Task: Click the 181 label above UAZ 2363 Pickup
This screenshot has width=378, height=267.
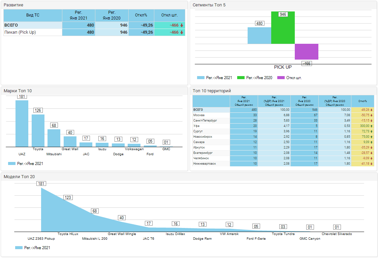Action: pos(41,183)
